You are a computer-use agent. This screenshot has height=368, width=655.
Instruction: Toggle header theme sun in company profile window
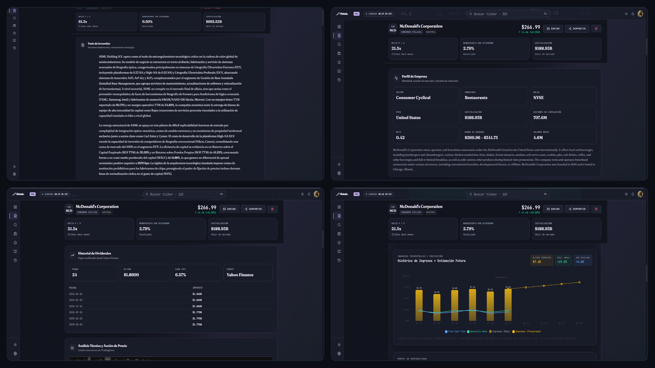point(626,14)
